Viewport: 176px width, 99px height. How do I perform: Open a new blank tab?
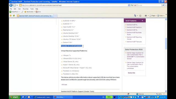click(56, 16)
